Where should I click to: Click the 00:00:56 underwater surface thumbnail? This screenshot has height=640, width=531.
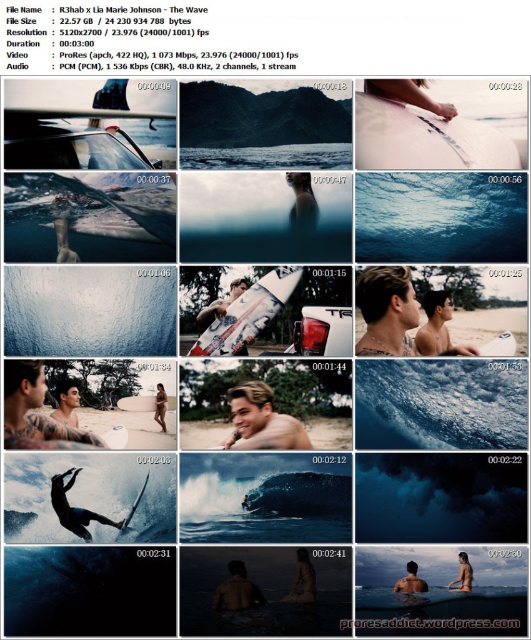point(441,217)
